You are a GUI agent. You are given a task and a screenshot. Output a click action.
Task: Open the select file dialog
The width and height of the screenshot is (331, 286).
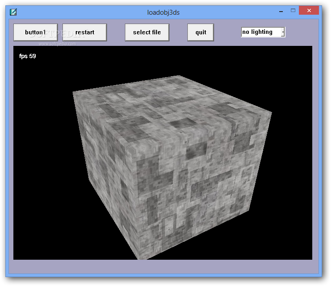(147, 32)
